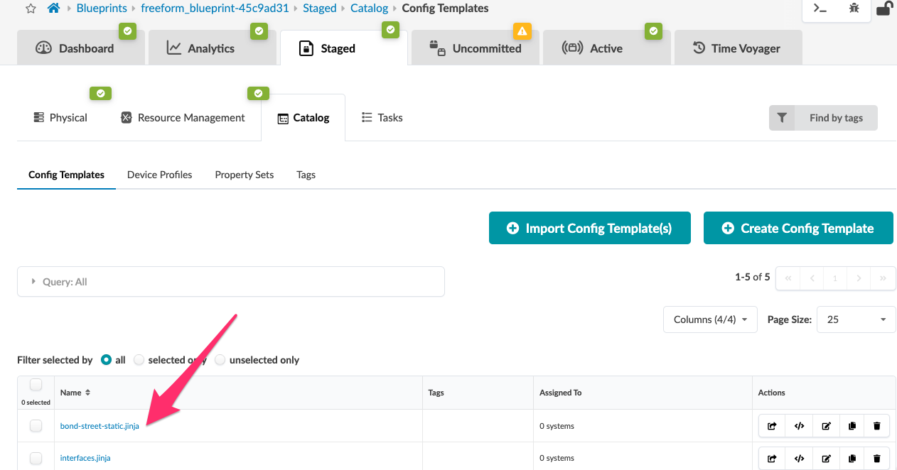The height and width of the screenshot is (470, 897).
Task: Open the Columns (4/4) dropdown
Action: [709, 319]
